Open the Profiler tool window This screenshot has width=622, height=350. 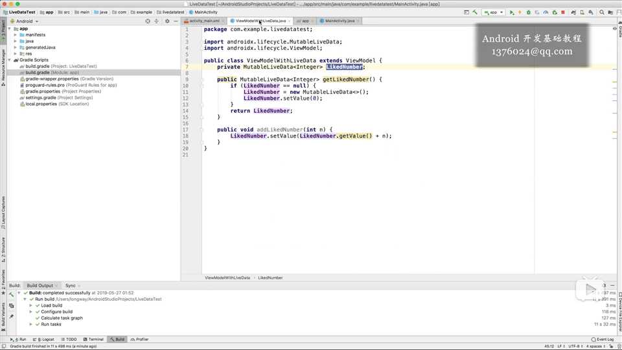point(139,339)
